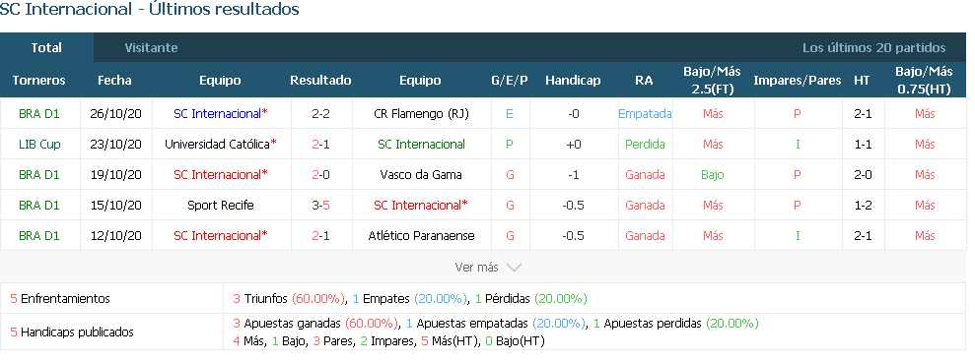
Task: Click the 2-0 result against Vasco
Action: [320, 174]
